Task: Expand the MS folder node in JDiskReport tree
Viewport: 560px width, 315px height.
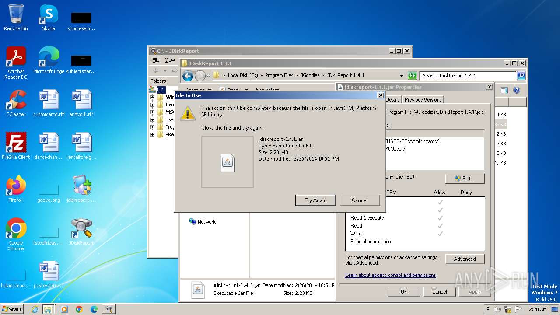Action: [153, 112]
